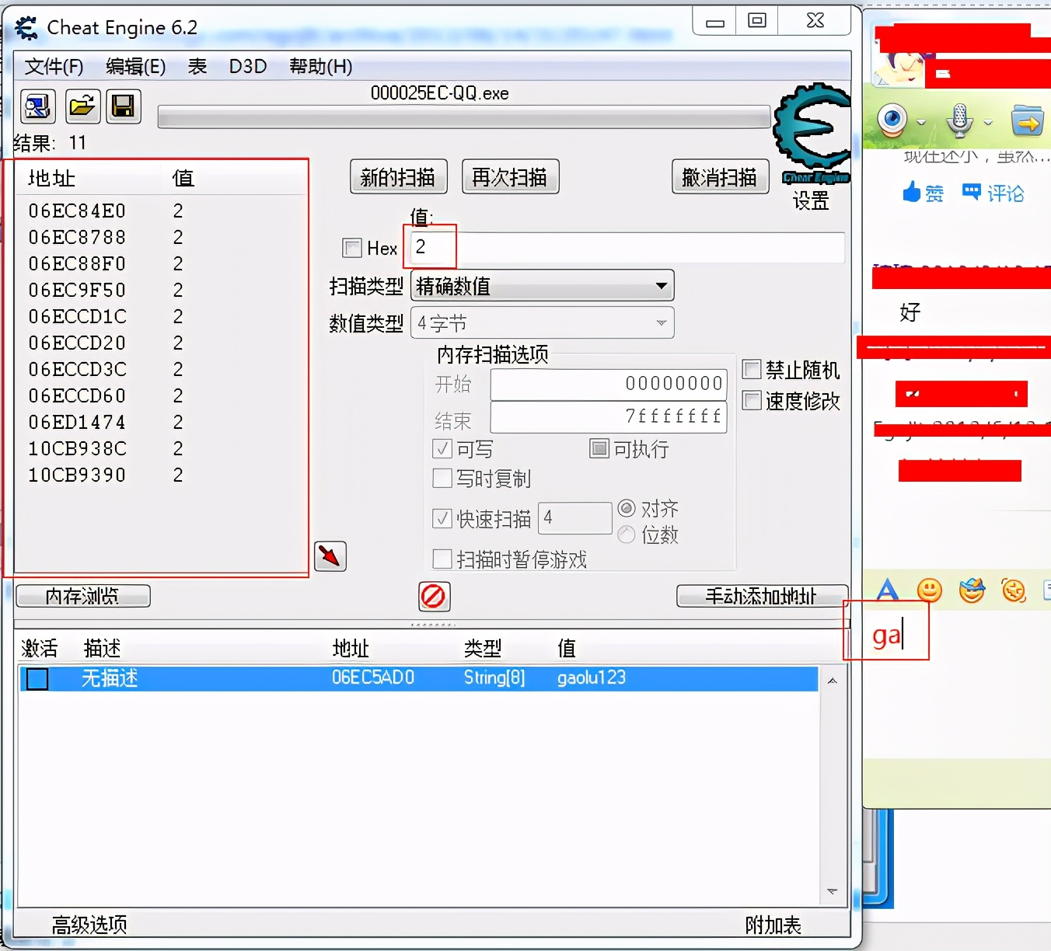Enable the 禁止随机 checkbox
1051x951 pixels.
click(x=752, y=368)
